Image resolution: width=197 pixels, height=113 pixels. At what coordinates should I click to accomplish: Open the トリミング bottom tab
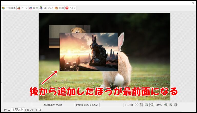coord(29,110)
